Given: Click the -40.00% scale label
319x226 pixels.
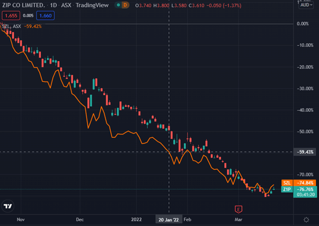Looking at the screenshot, I should [x=305, y=110].
